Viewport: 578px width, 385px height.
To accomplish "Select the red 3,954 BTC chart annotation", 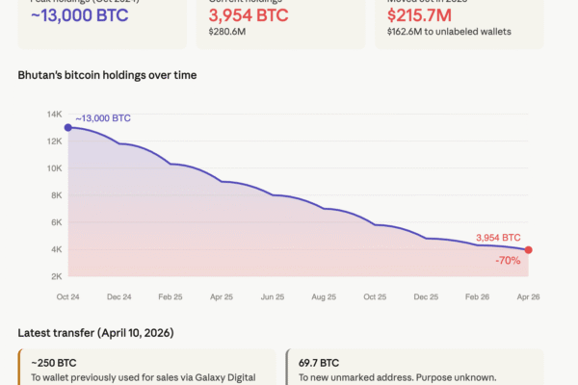I will point(498,238).
